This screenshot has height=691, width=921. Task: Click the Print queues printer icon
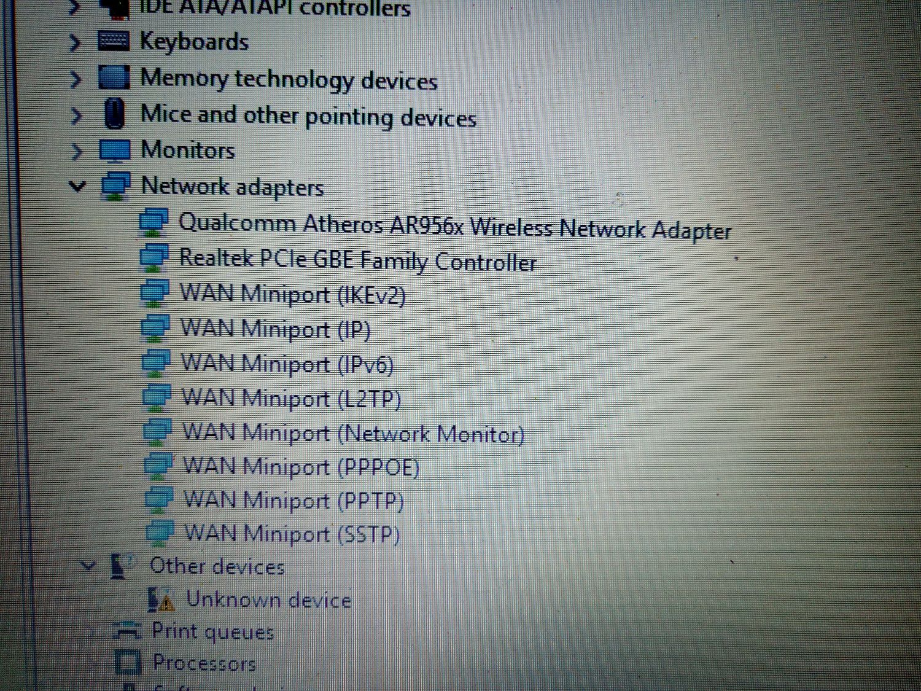(x=128, y=631)
